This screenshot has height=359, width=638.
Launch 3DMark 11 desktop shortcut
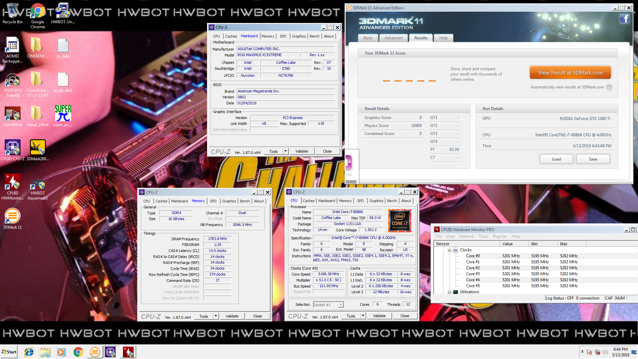click(x=13, y=219)
